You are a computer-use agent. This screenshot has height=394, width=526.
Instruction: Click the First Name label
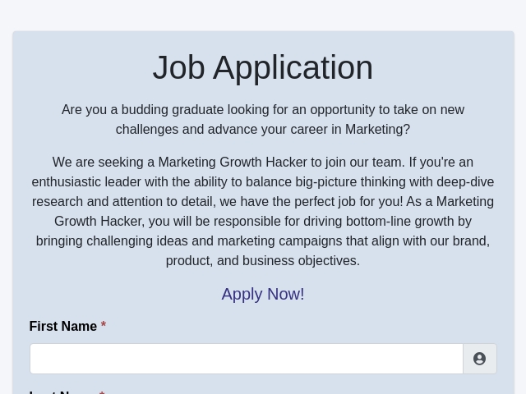63,326
